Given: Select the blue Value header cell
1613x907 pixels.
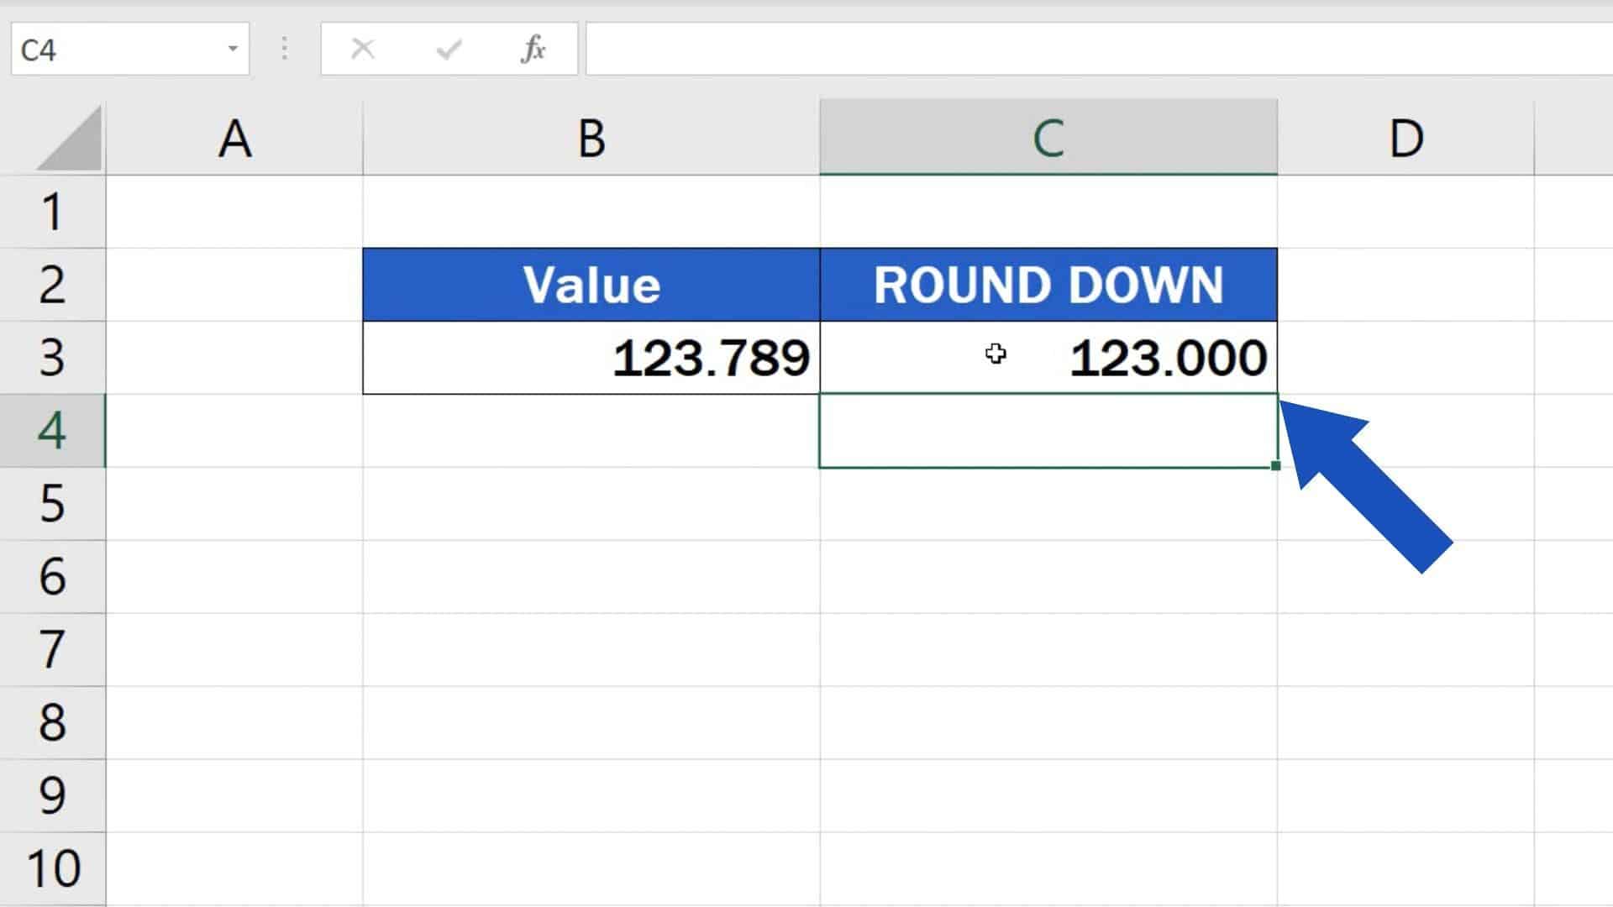Looking at the screenshot, I should pos(591,284).
